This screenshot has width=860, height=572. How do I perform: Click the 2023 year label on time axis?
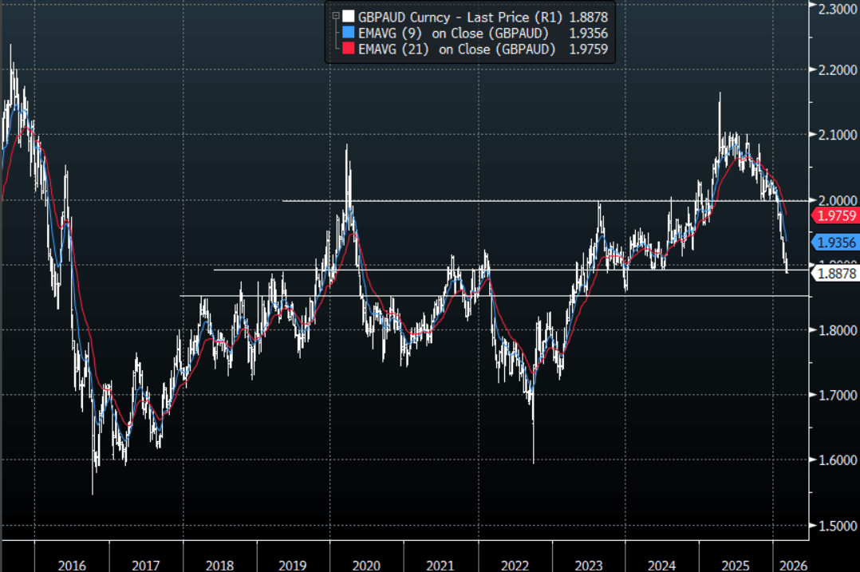click(x=588, y=565)
